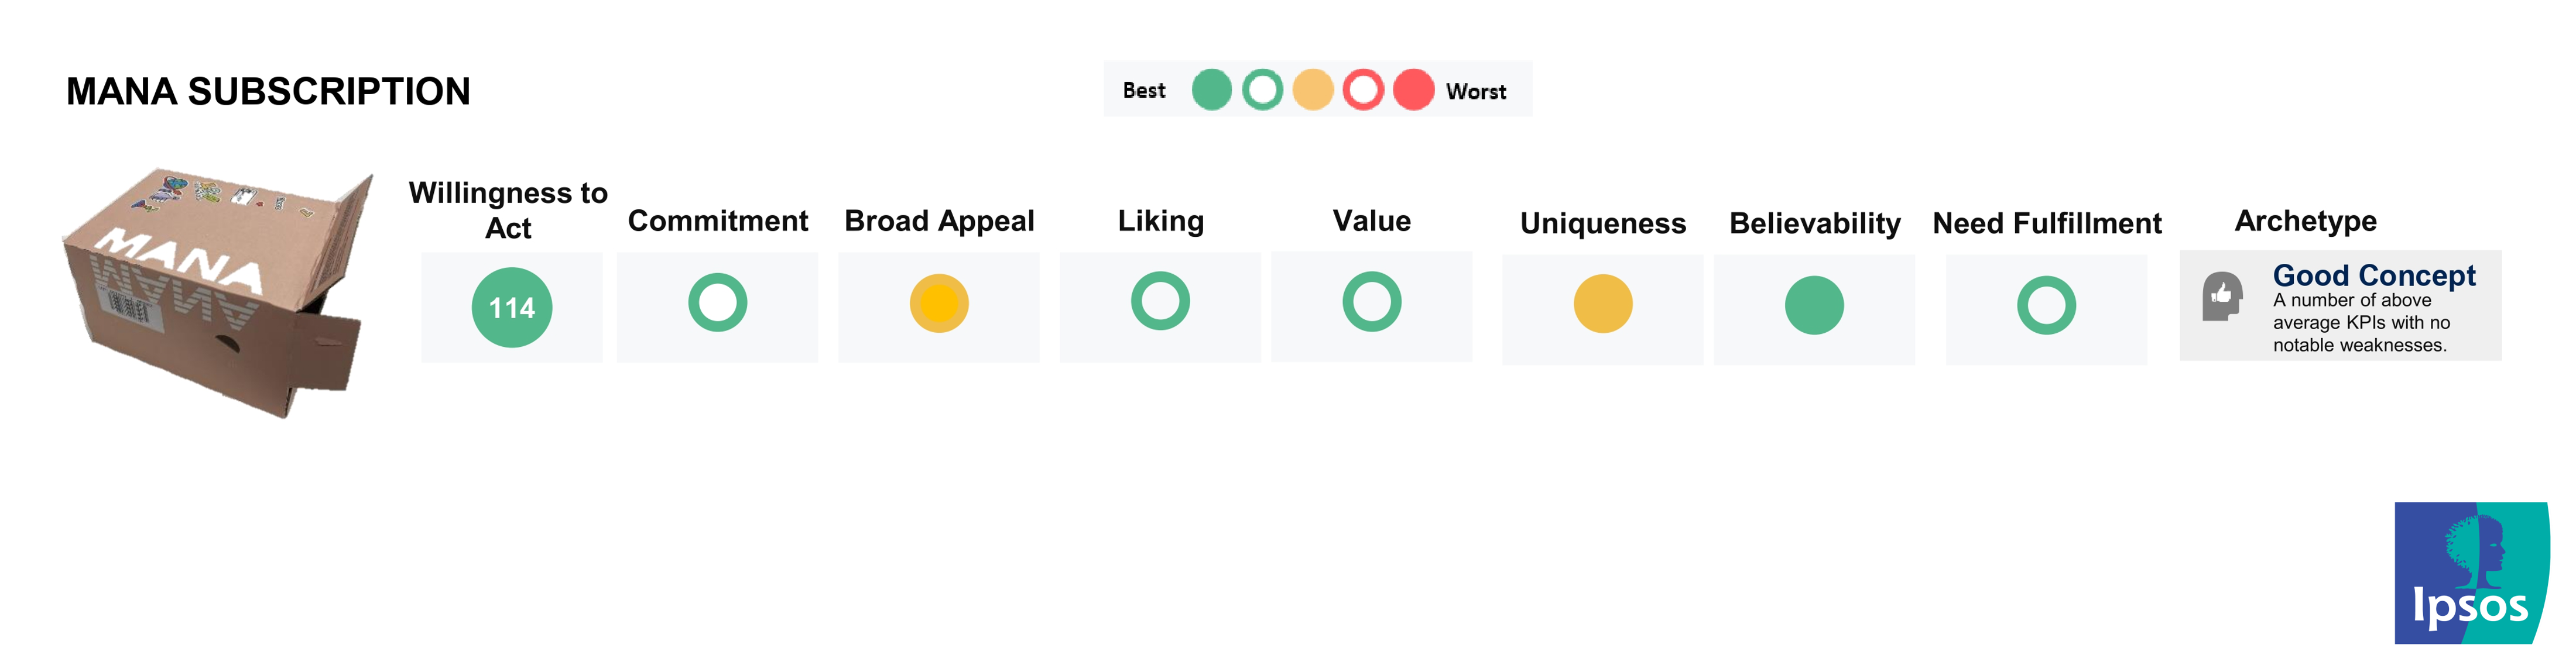
Task: Click the solid red legend dot beside Worst
Action: pos(1413,90)
